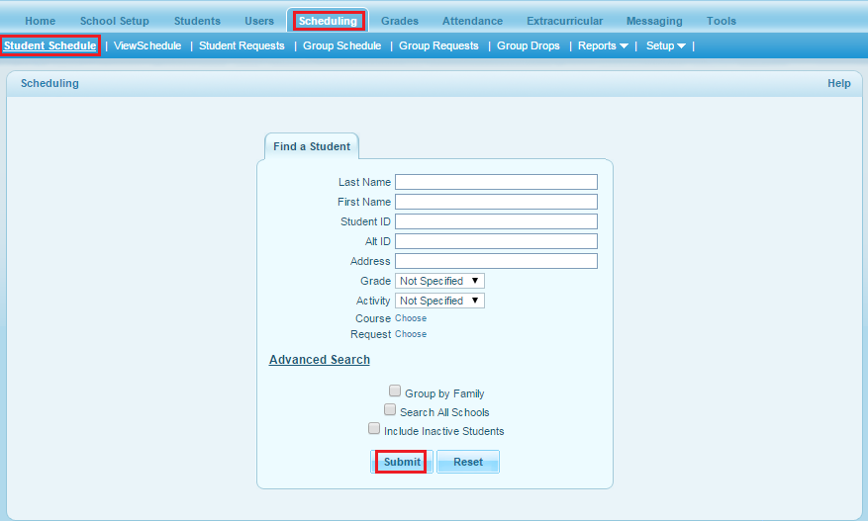Open the Attendance tab
This screenshot has height=521, width=868.
[x=472, y=21]
